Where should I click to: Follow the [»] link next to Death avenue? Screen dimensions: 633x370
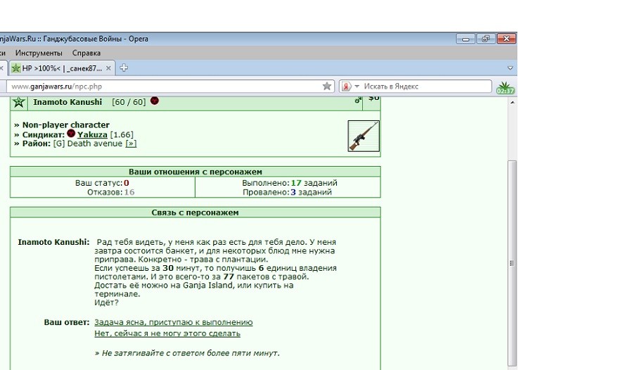pos(131,143)
